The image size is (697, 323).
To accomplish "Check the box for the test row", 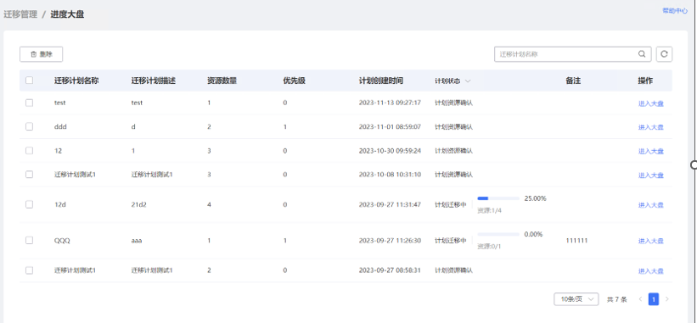I will [x=30, y=103].
